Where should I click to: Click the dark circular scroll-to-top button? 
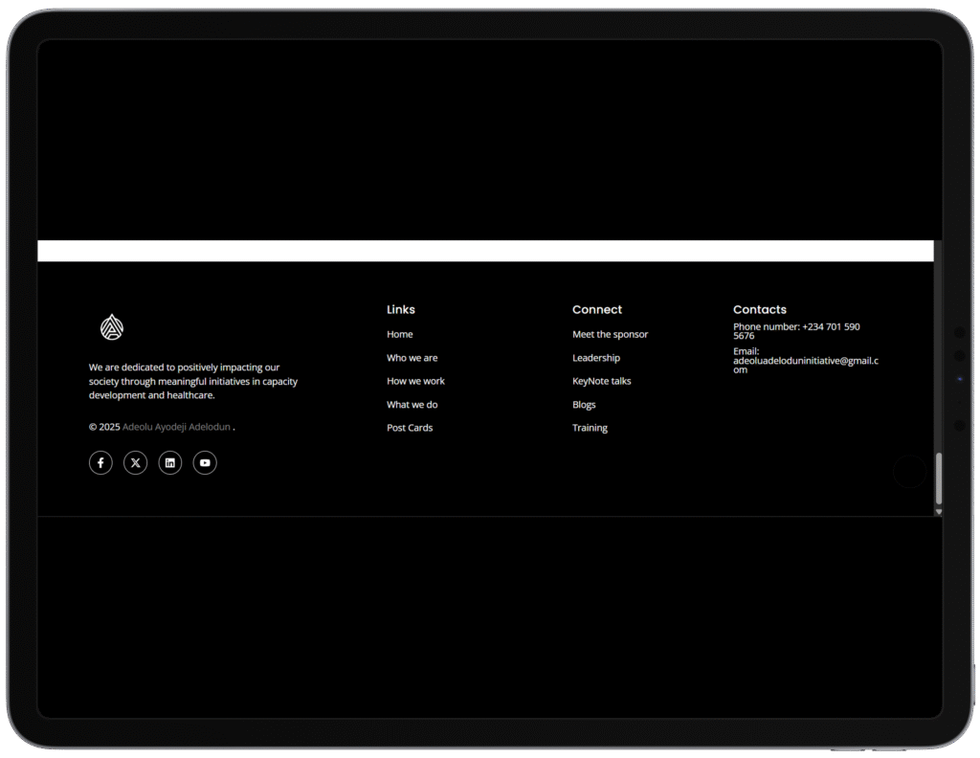pyautogui.click(x=909, y=472)
